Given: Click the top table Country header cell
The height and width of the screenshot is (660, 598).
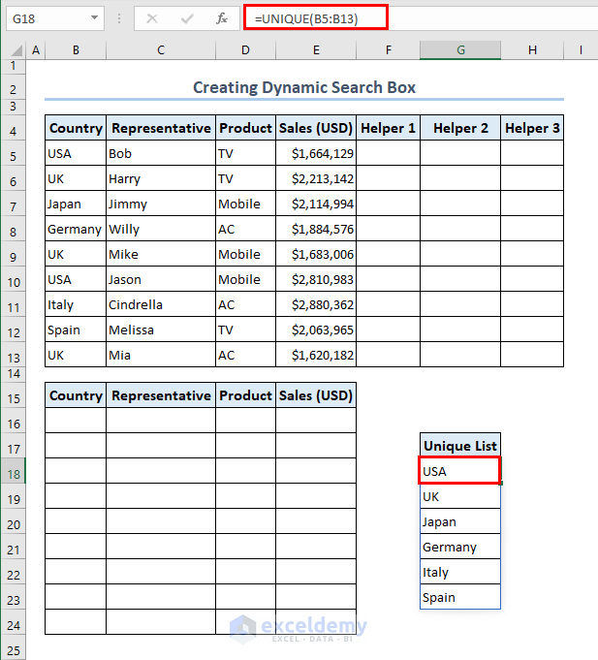Looking at the screenshot, I should click(x=76, y=128).
